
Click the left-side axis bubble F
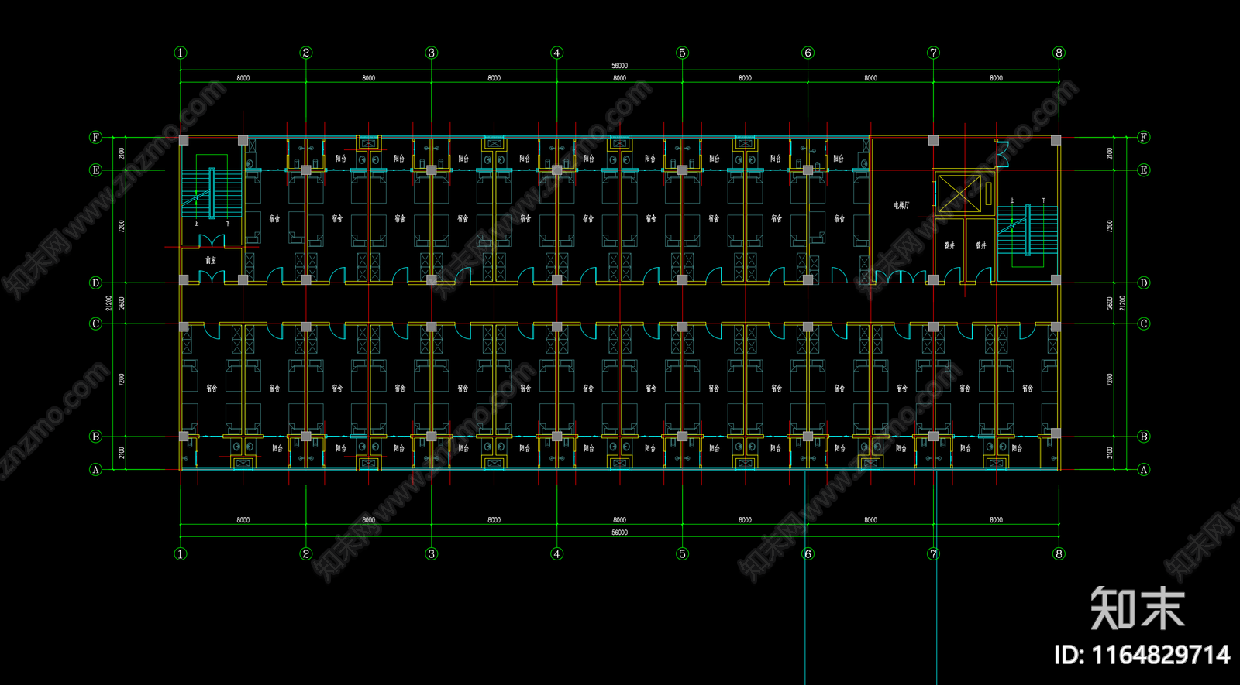pos(96,137)
